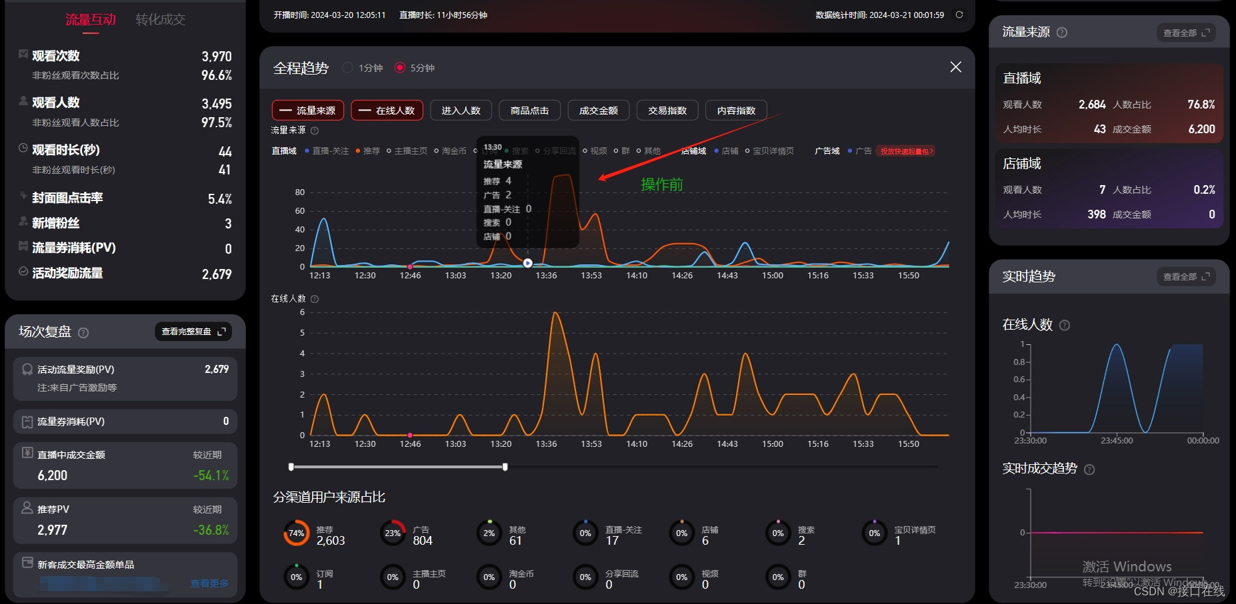Screen dimensions: 1236x604
Task: Click the 推荐PV card person icon
Action: click(x=27, y=507)
